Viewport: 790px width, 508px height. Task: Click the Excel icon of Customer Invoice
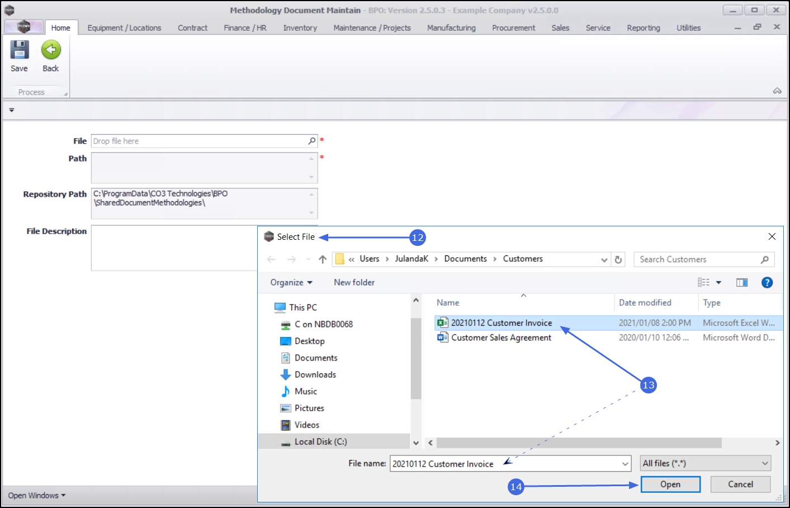[443, 322]
